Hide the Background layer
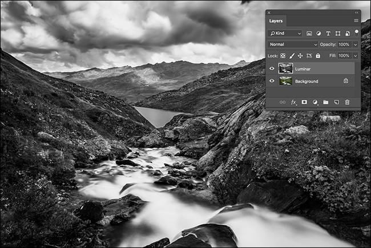Screen dimensions: 371x248 click(272, 82)
